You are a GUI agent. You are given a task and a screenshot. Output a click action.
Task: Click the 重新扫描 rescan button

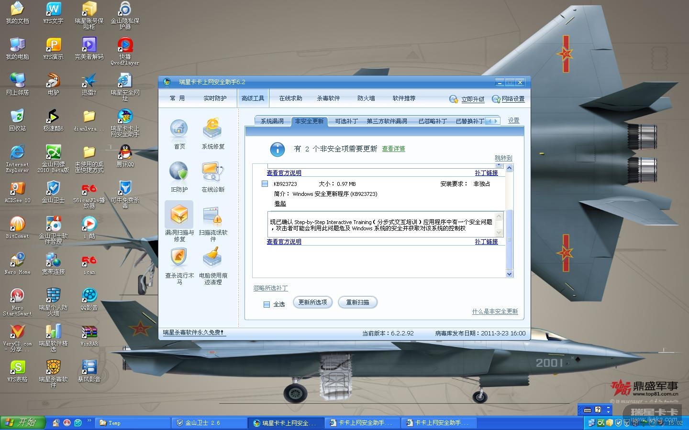tap(357, 302)
